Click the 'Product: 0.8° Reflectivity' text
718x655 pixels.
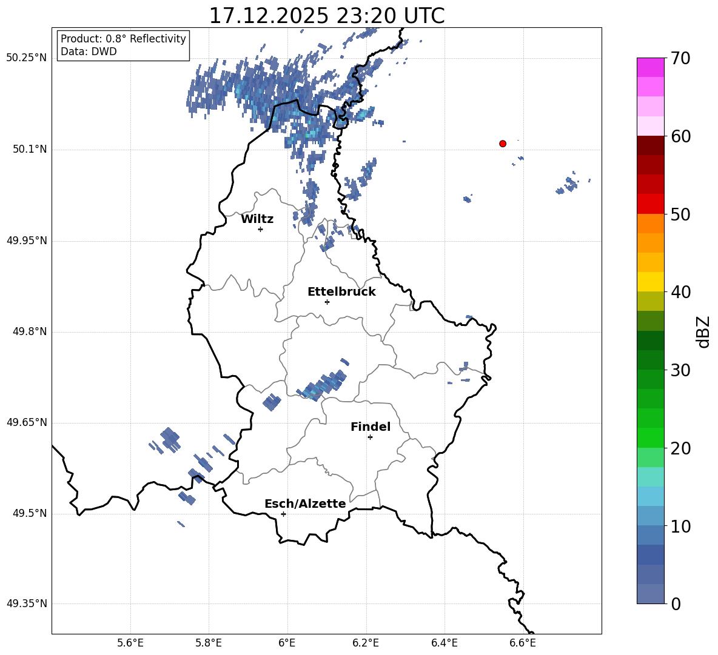123,38
